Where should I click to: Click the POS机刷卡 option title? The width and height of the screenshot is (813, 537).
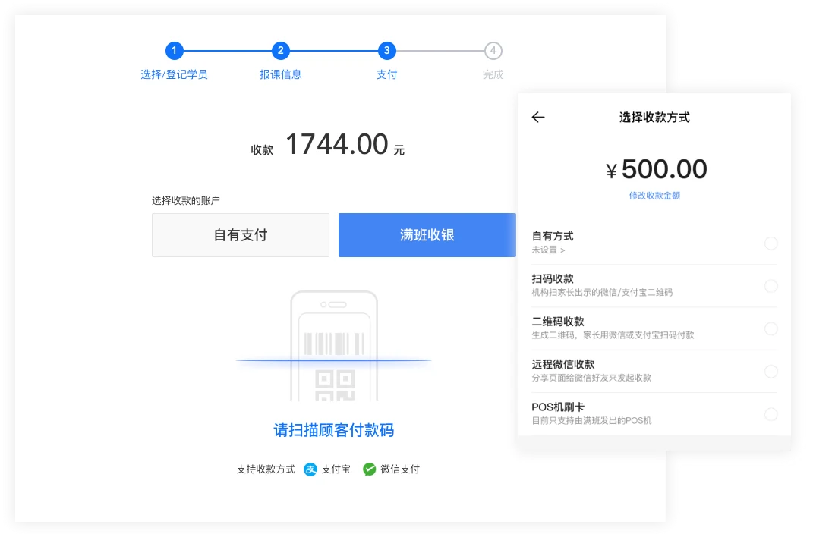click(558, 407)
